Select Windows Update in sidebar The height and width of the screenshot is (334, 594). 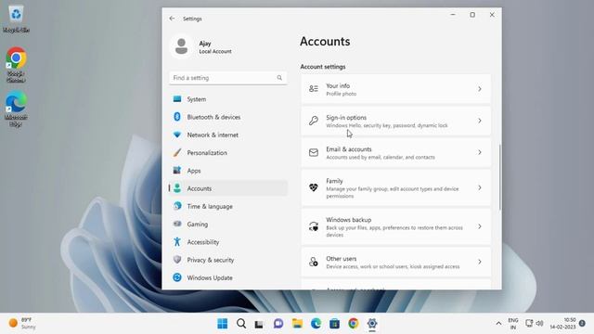pos(228,277)
